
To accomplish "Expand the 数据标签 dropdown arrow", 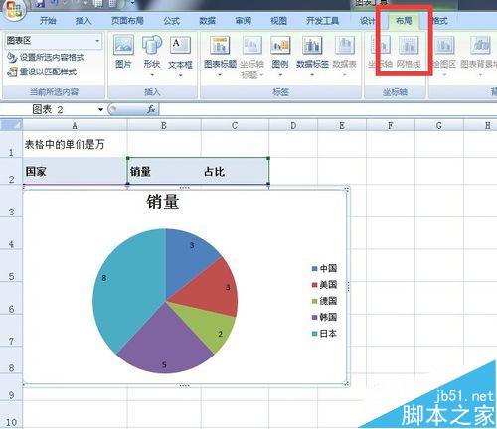I will (x=312, y=75).
